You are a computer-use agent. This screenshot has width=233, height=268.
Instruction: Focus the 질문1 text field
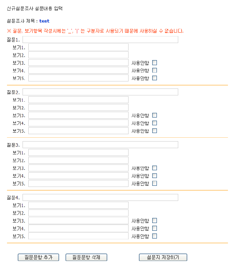click(x=100, y=40)
